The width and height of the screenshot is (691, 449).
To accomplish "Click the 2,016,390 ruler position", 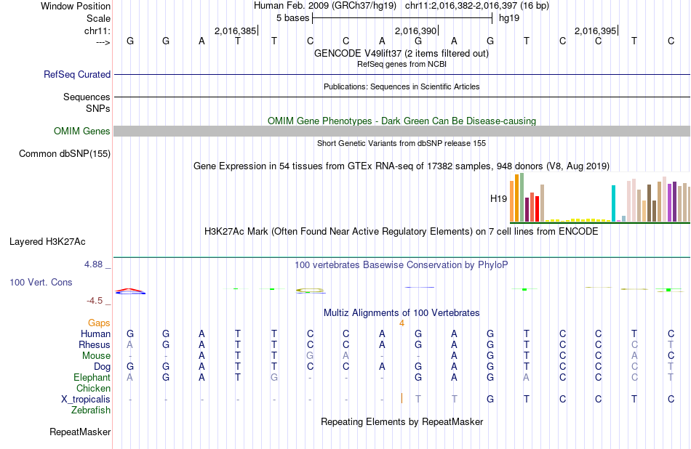I will tap(415, 31).
